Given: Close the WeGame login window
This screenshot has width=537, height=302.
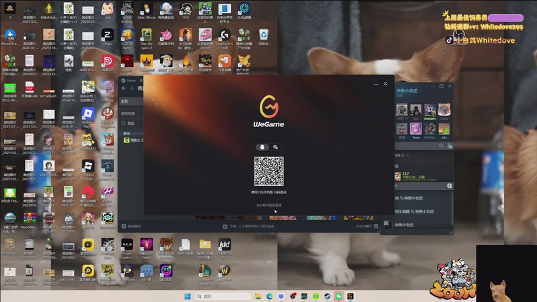Looking at the screenshot, I should click(385, 83).
